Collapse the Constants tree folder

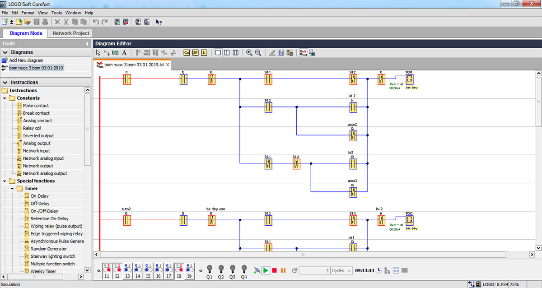pos(5,98)
